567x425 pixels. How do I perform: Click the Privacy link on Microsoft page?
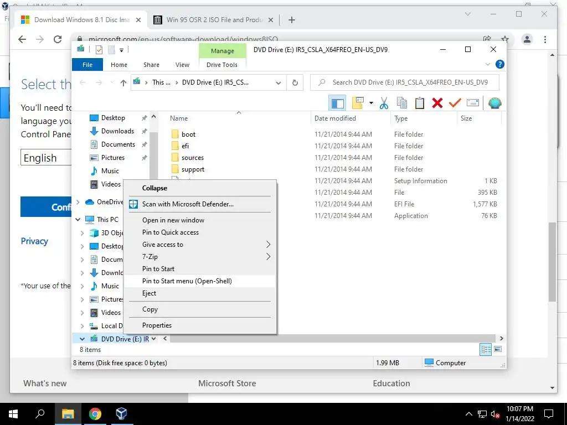(x=34, y=241)
